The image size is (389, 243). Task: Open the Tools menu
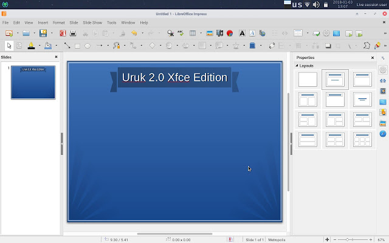click(112, 22)
